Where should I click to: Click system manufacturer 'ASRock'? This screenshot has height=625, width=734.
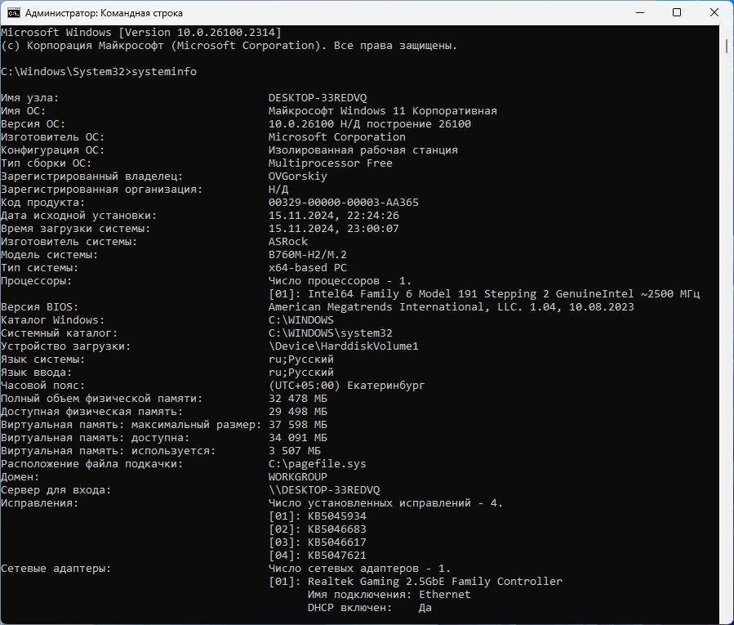coord(288,242)
